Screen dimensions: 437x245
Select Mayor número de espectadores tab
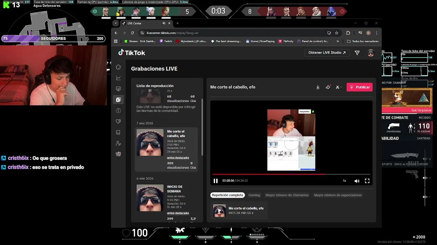338,195
